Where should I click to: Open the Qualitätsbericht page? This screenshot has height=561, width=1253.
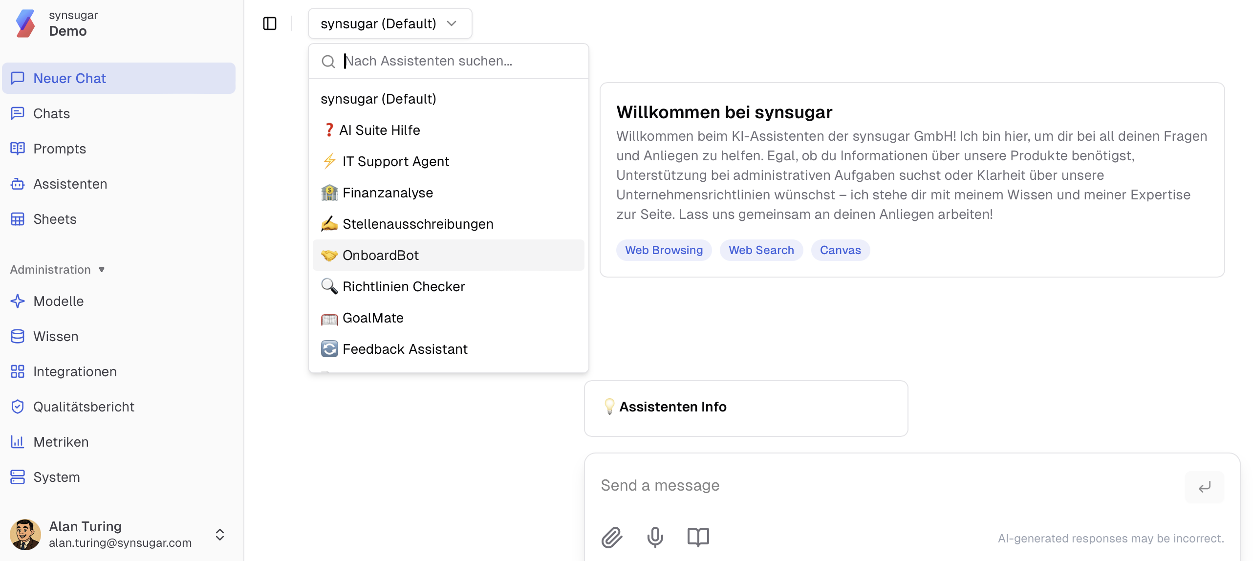click(84, 407)
